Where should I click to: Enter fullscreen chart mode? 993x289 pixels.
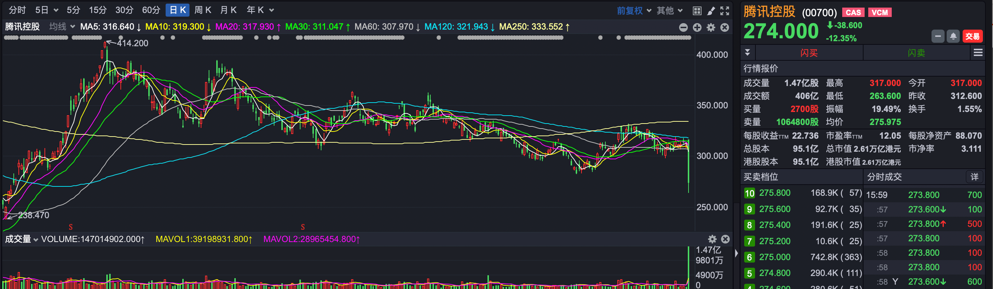click(x=725, y=10)
